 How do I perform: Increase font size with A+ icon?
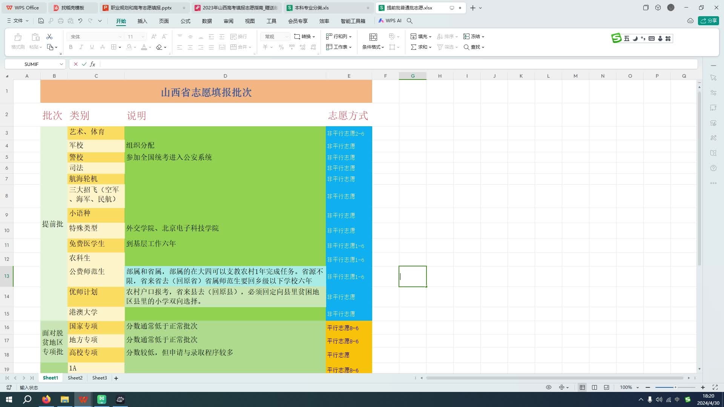pos(153,37)
